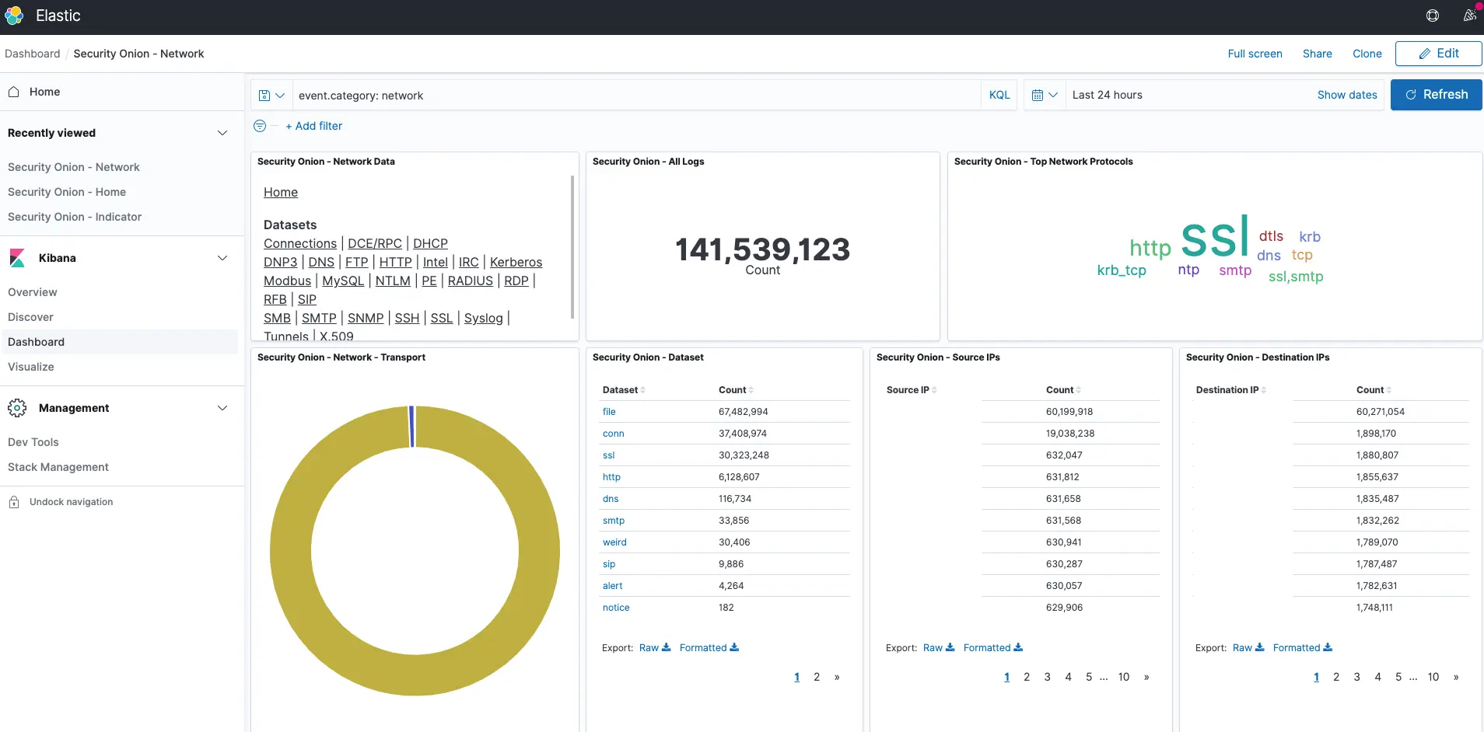The width and height of the screenshot is (1484, 732).
Task: Open Kerberos dataset link
Action: click(x=516, y=262)
